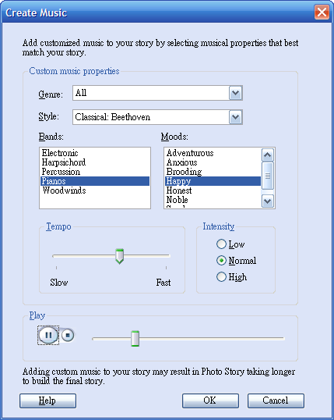Screen dimensions: 334x420
Task: Choose Adventurous mood
Action: 213,153
